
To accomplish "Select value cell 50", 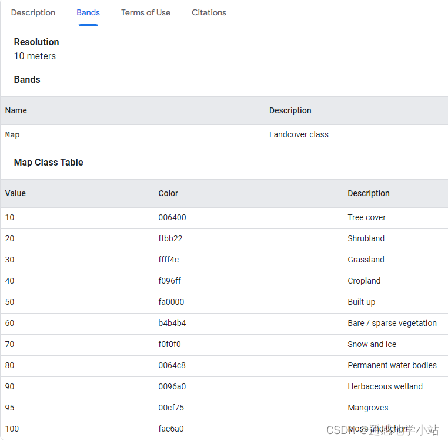I will coord(9,302).
